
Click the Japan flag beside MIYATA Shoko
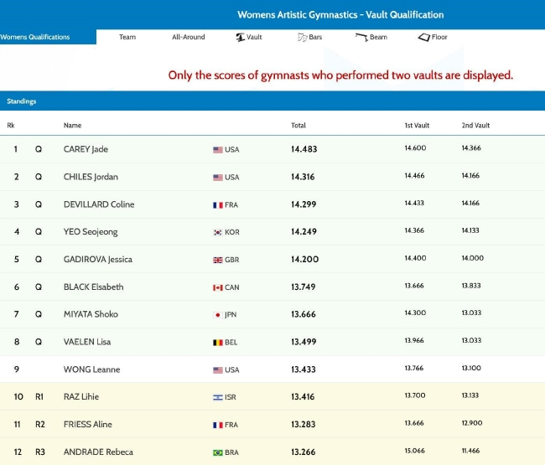(218, 315)
